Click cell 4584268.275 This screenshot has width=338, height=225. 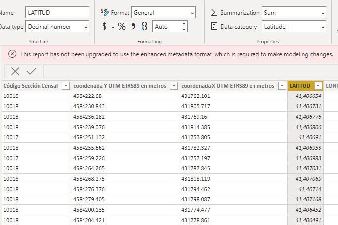point(125,178)
